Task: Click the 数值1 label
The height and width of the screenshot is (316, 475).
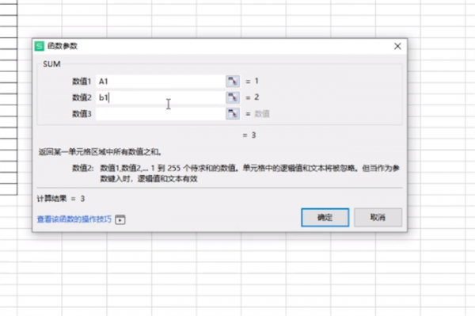Action: tap(82, 82)
